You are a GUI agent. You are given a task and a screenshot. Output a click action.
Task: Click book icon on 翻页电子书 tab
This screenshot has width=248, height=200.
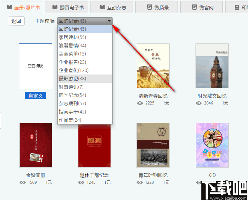pos(55,7)
